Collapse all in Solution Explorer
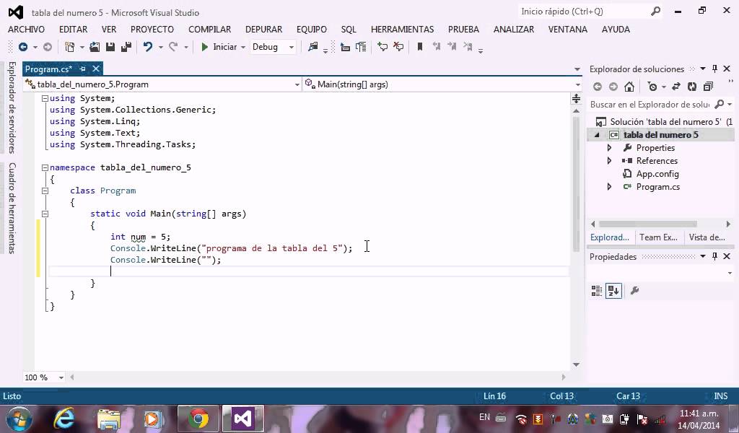Image resolution: width=739 pixels, height=433 pixels. [708, 87]
